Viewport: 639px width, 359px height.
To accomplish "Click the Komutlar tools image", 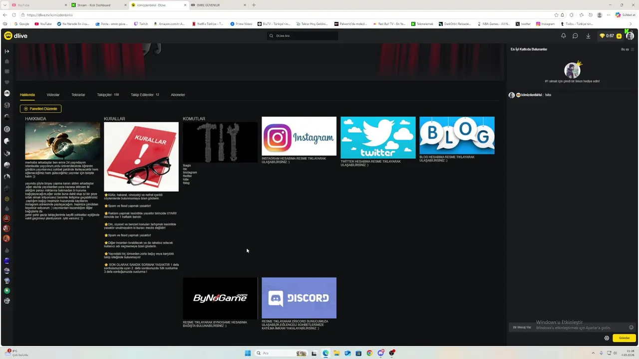I will [x=220, y=142].
